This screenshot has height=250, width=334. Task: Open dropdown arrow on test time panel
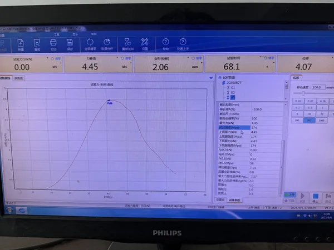261,57
